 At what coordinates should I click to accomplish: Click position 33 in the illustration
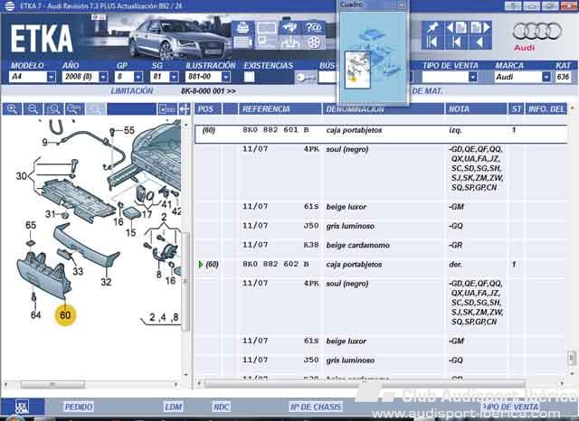78,271
